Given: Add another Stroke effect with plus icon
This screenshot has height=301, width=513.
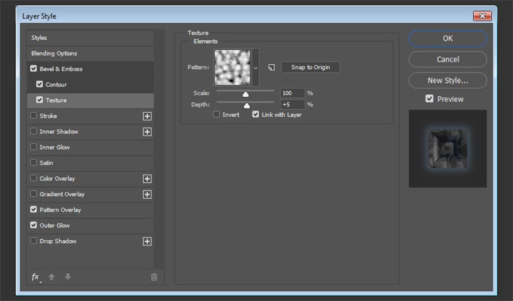Looking at the screenshot, I should click(x=147, y=116).
